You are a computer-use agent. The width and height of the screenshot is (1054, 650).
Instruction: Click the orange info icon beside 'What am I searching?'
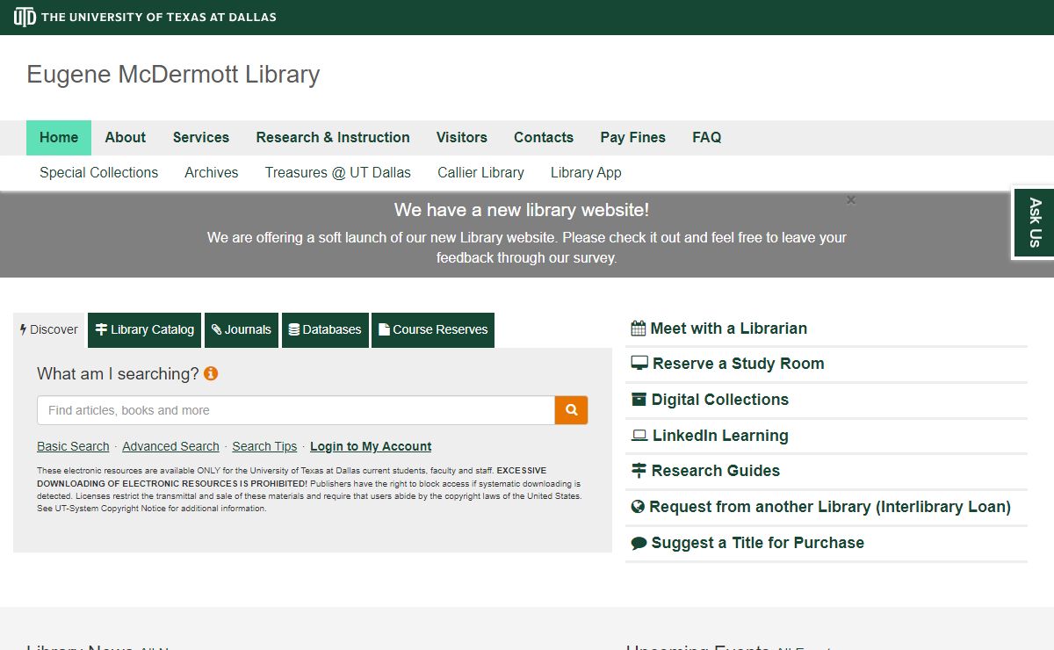click(x=211, y=373)
